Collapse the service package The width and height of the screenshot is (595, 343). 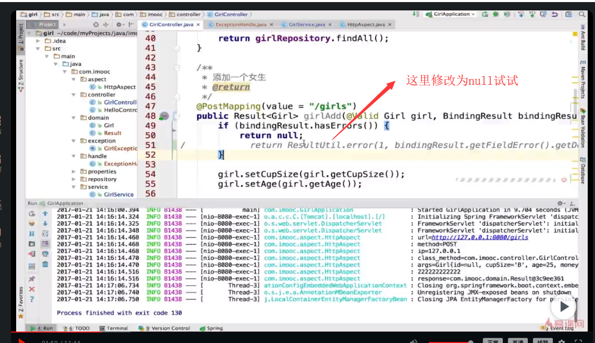click(73, 187)
